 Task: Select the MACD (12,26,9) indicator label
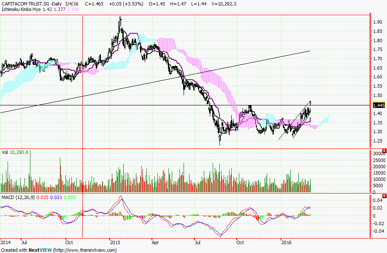pyautogui.click(x=18, y=197)
